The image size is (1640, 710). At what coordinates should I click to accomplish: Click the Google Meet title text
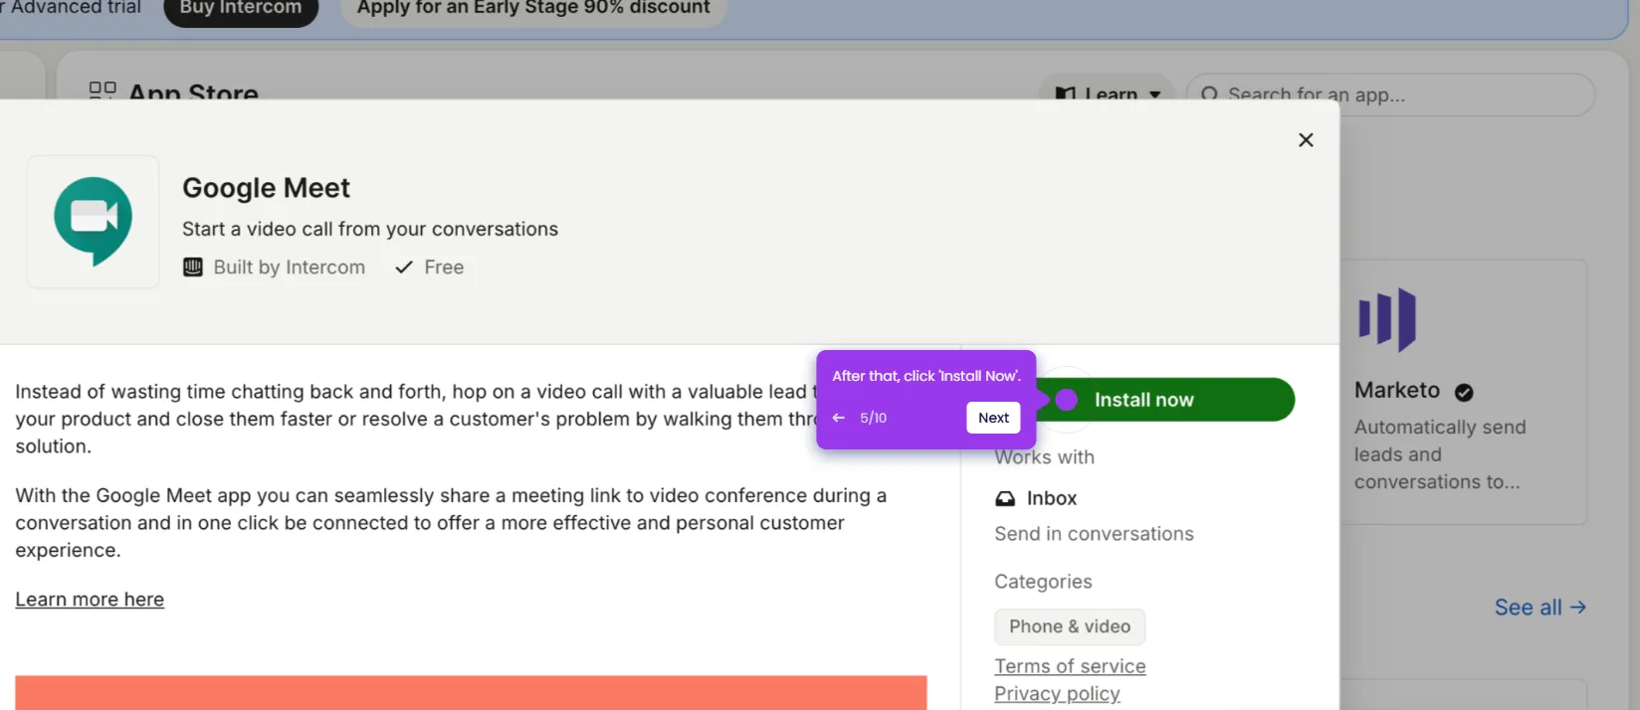point(267,188)
